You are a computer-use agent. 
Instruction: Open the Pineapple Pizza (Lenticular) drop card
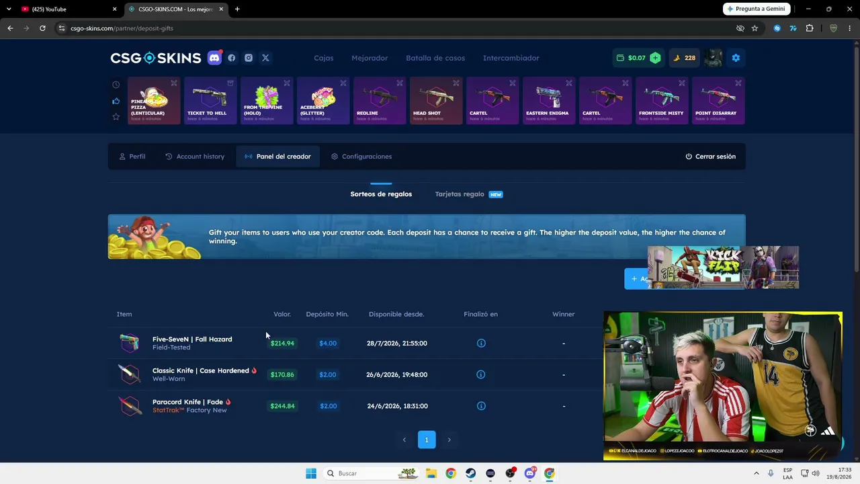pyautogui.click(x=154, y=101)
